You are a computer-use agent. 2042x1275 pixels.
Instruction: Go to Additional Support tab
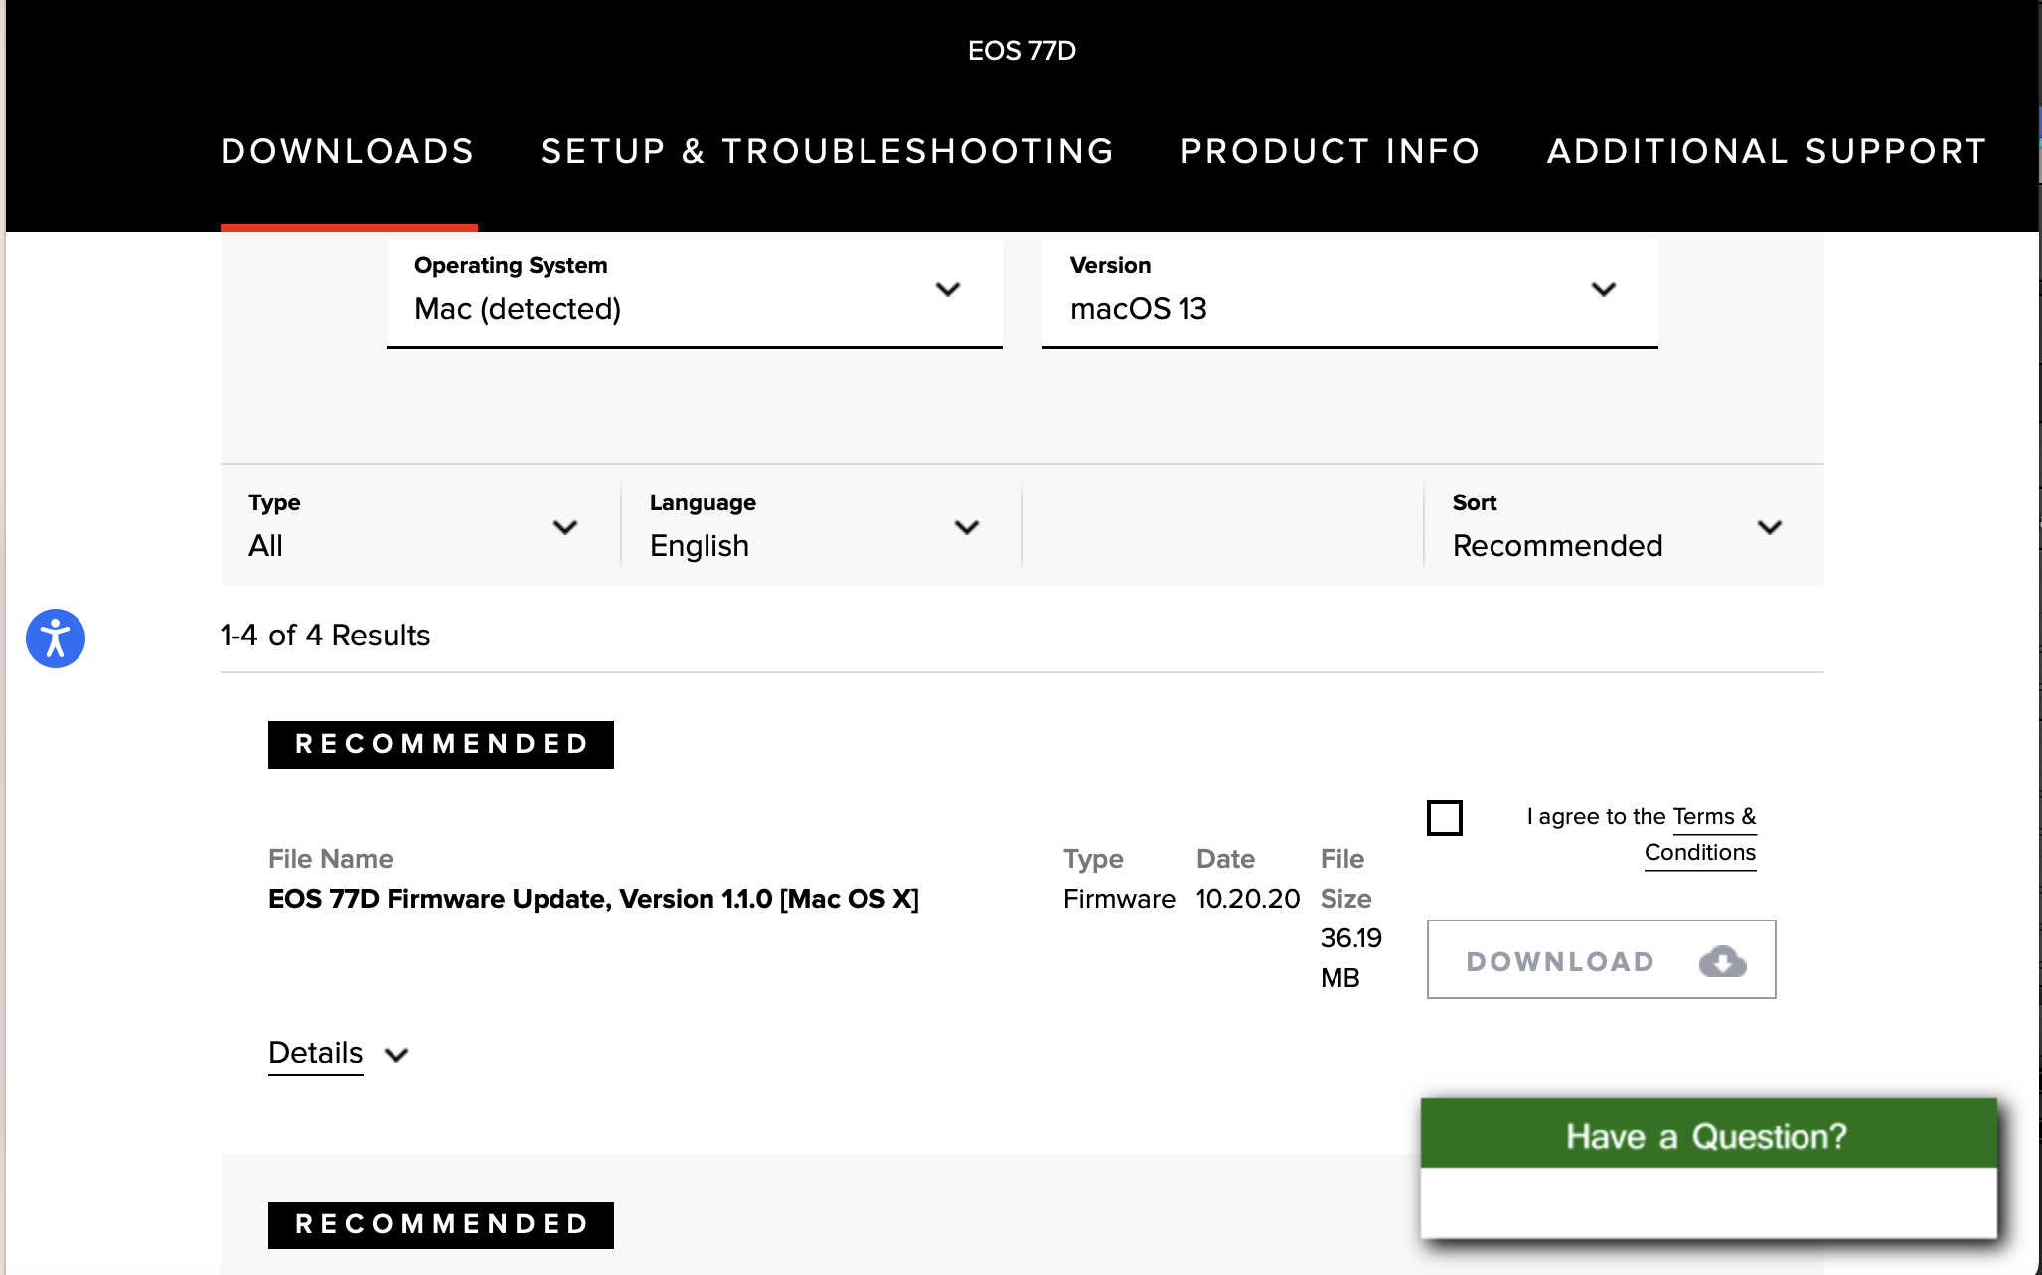[x=1767, y=151]
